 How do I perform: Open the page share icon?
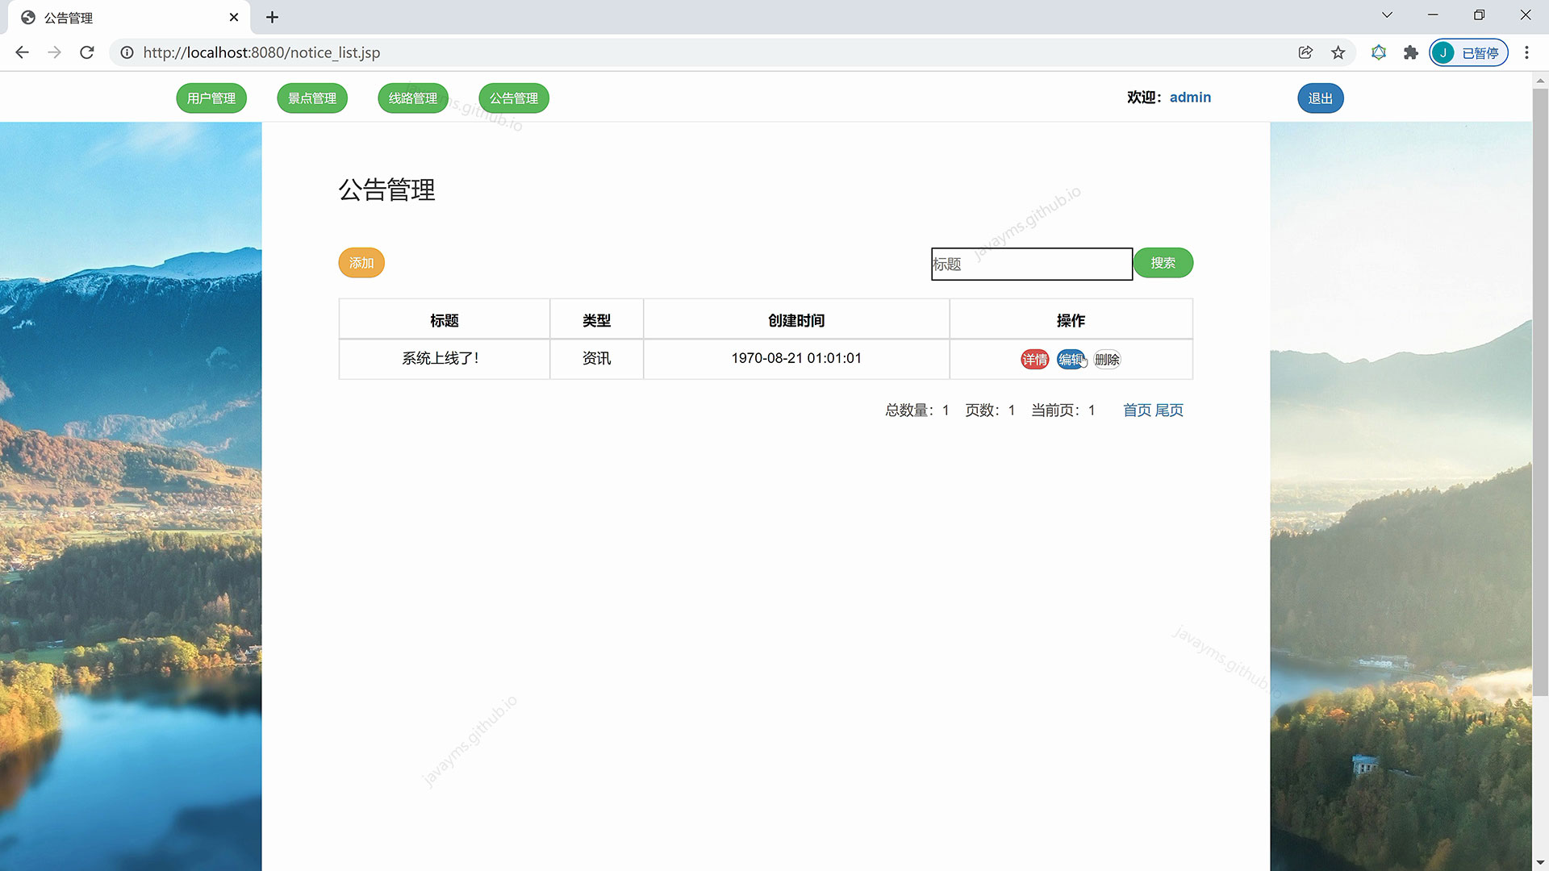click(1305, 52)
